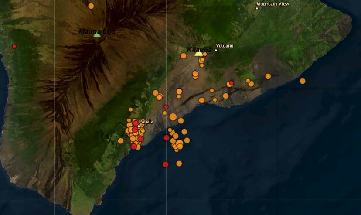The height and width of the screenshot is (215, 361).
Task: Click the orange marker just right of the Kilauea triangle
Action: click(x=204, y=54)
